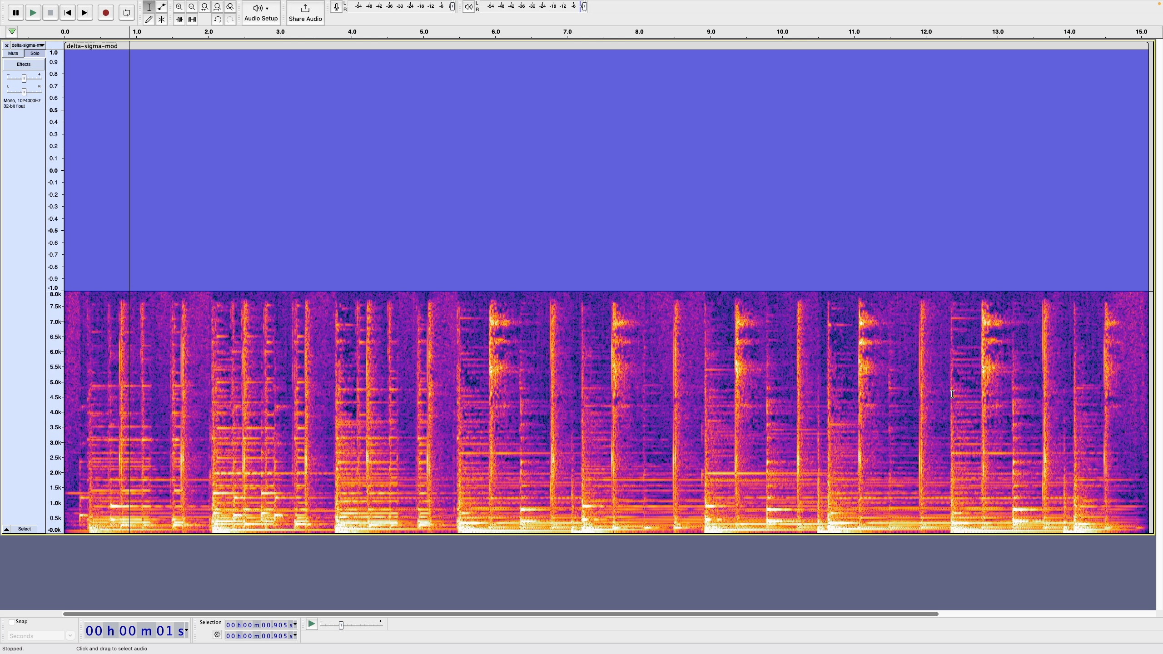
Task: Open selection end time format menu
Action: [293, 635]
